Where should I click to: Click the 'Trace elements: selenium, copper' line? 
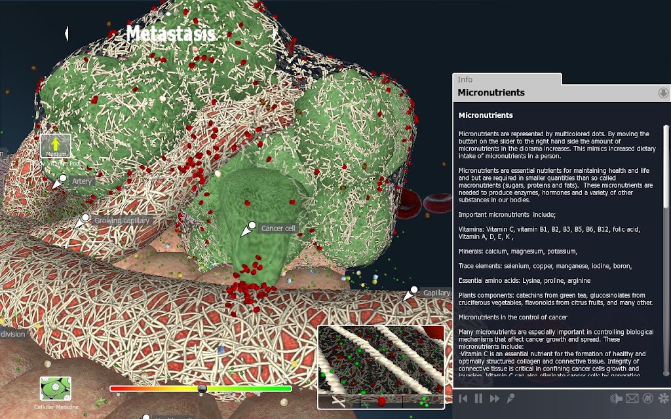click(545, 266)
